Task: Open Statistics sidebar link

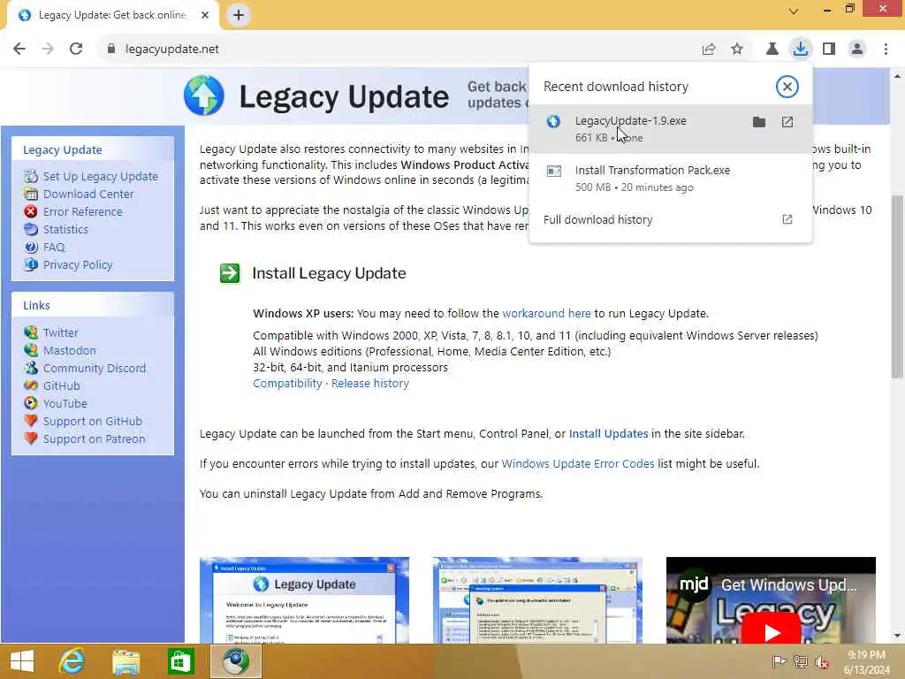Action: (x=65, y=229)
